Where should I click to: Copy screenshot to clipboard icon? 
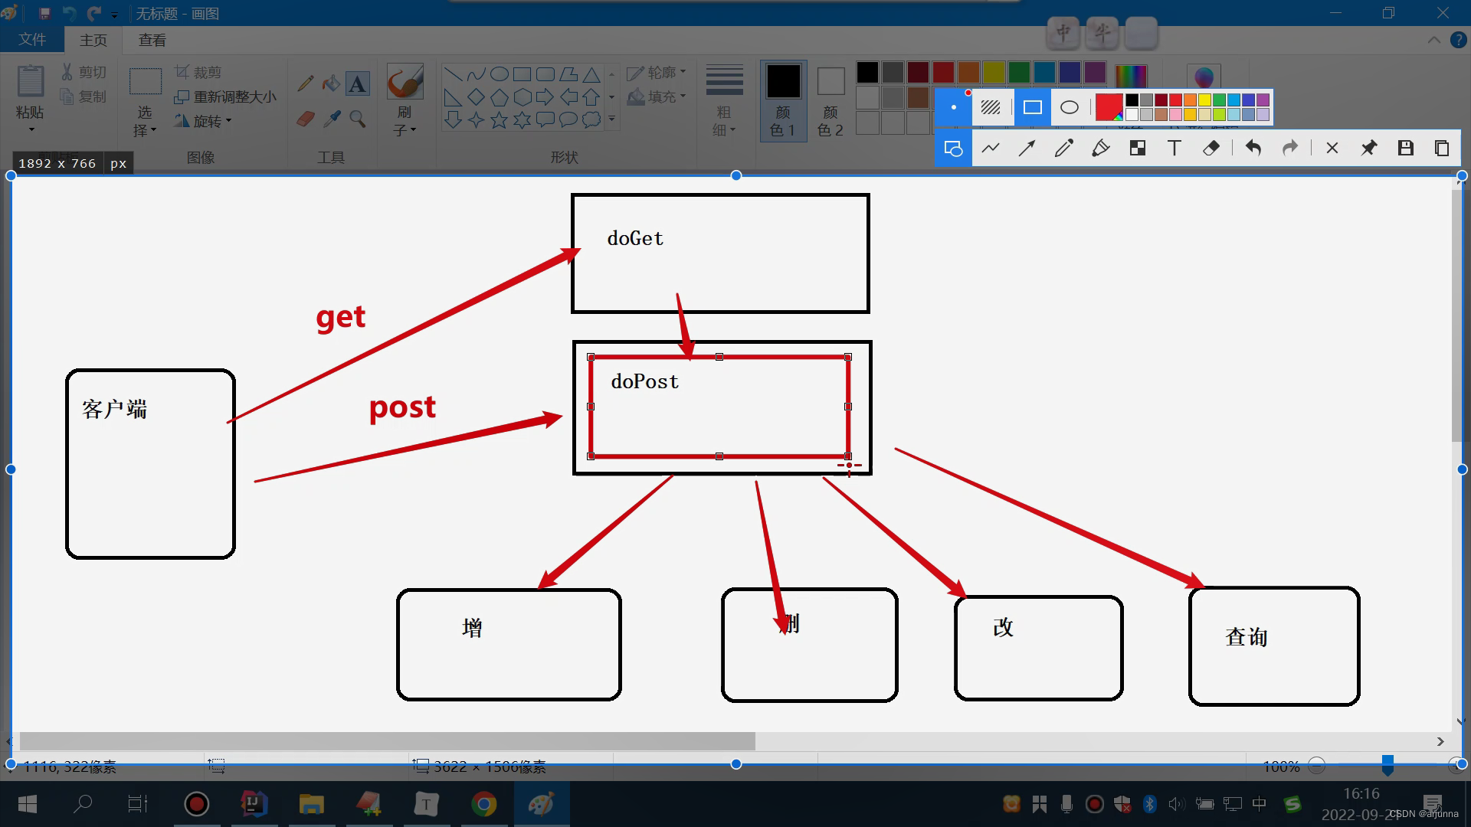pyautogui.click(x=1441, y=149)
